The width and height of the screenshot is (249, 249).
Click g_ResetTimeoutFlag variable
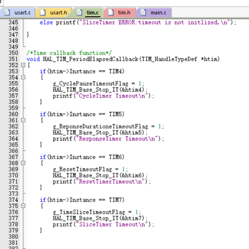[82, 169]
